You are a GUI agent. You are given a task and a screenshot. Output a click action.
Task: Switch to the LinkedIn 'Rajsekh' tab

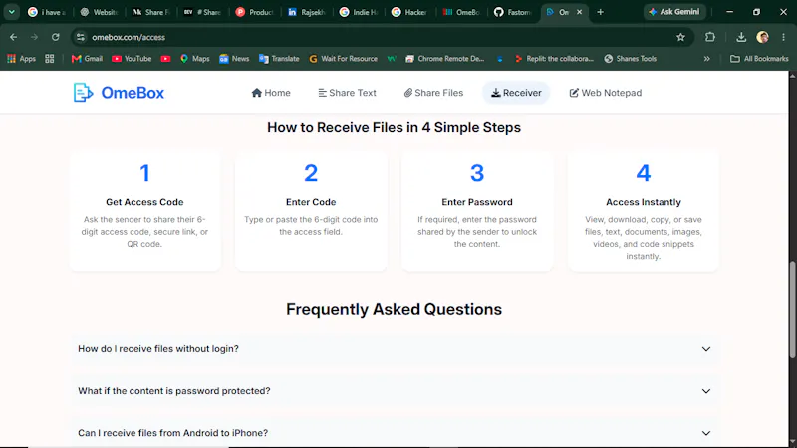(x=307, y=12)
